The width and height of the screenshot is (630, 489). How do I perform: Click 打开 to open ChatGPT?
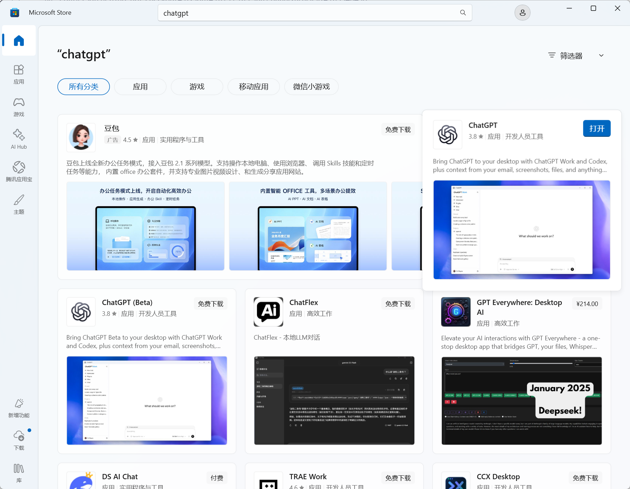(x=597, y=128)
